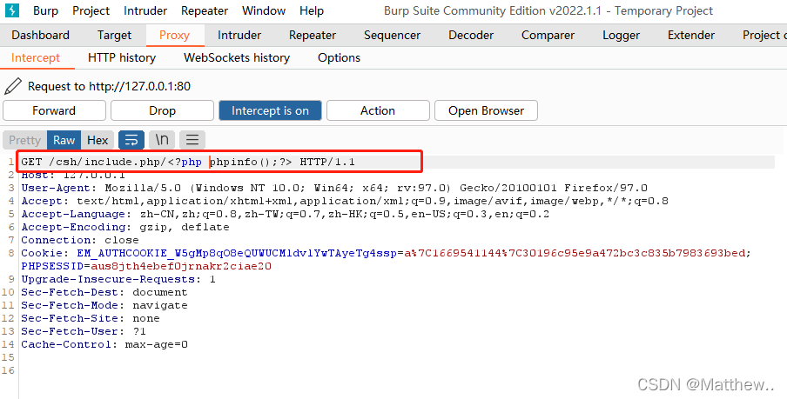Open the Logger tab

[x=621, y=35]
